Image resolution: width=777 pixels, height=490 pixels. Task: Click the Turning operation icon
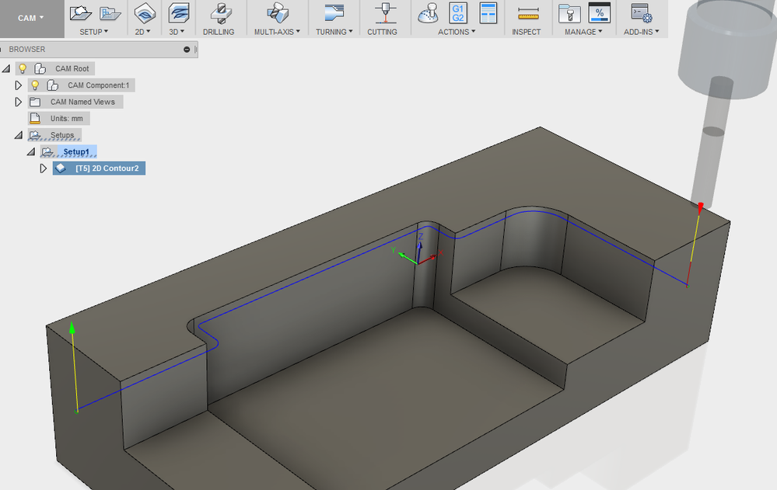334,13
